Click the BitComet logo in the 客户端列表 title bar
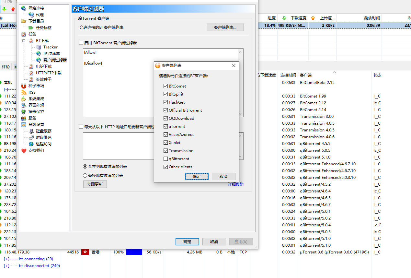This screenshot has width=411, height=278. pos(158,66)
